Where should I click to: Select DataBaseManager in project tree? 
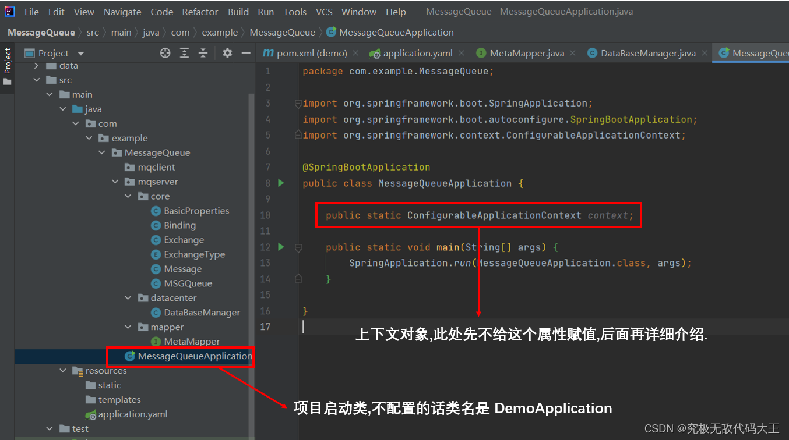(x=202, y=313)
